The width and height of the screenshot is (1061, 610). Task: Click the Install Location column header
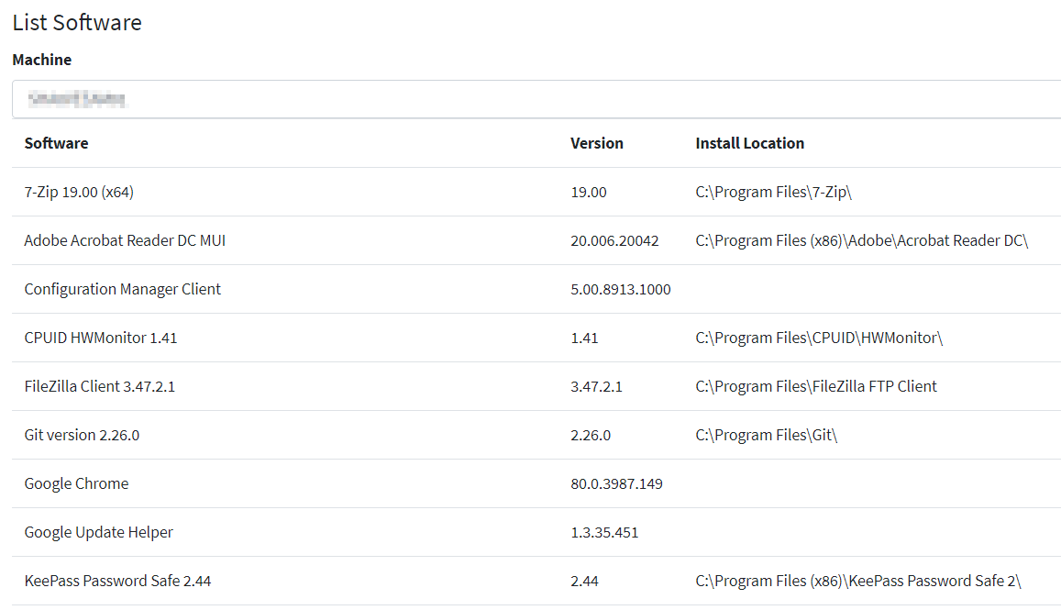point(750,143)
